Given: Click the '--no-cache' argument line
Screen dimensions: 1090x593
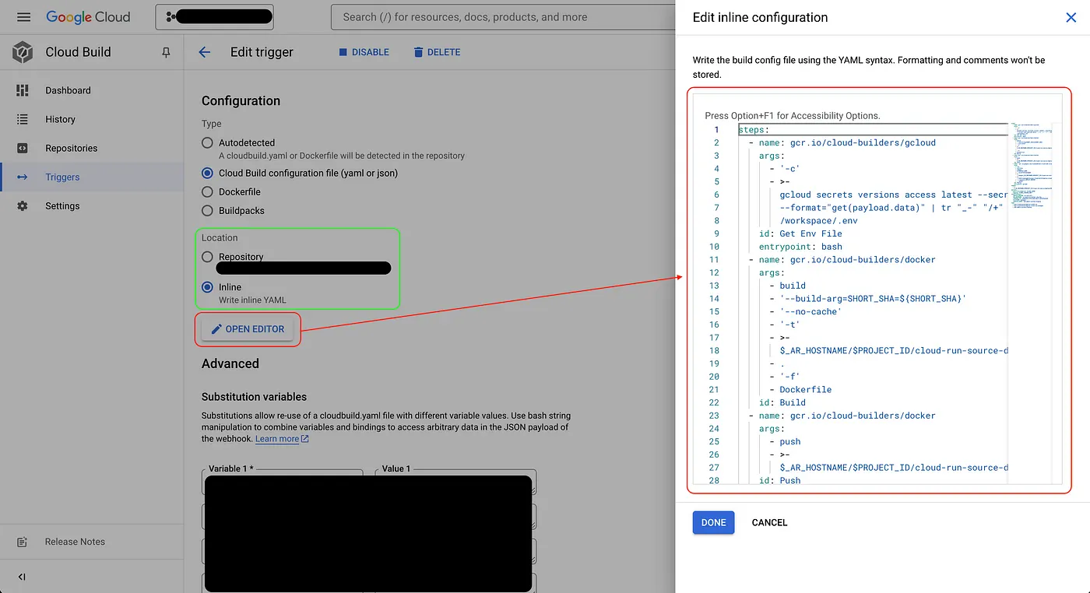Looking at the screenshot, I should click(810, 311).
